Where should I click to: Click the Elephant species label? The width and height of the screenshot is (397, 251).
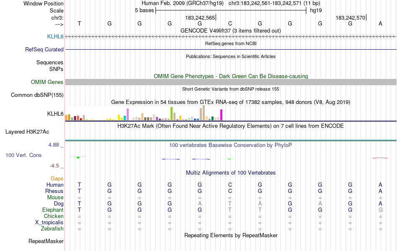tap(53, 210)
